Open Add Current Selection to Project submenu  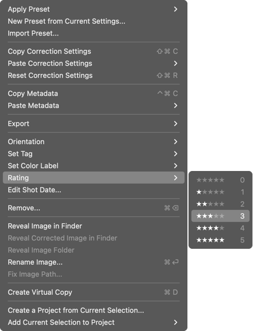click(x=93, y=322)
